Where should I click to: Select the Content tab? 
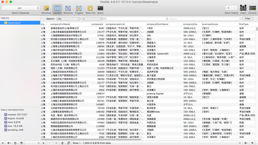pyautogui.click(x=57, y=10)
